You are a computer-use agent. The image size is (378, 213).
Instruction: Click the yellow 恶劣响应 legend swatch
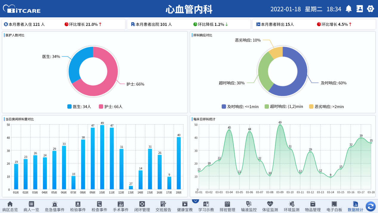point(311,106)
